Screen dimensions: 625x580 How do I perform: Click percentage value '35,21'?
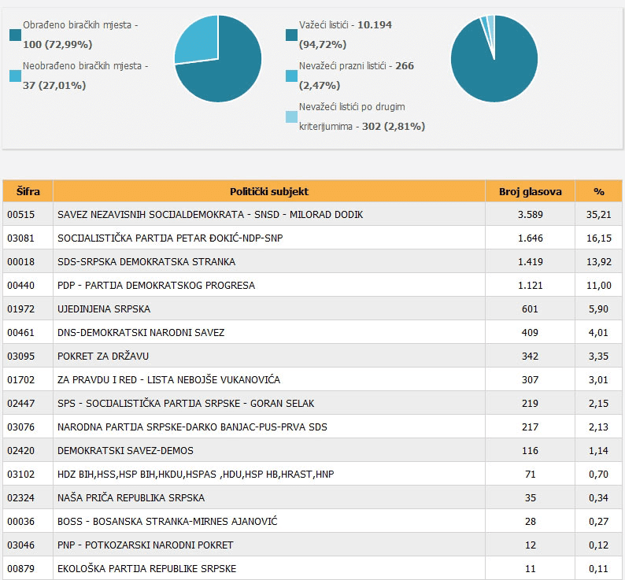[599, 215]
